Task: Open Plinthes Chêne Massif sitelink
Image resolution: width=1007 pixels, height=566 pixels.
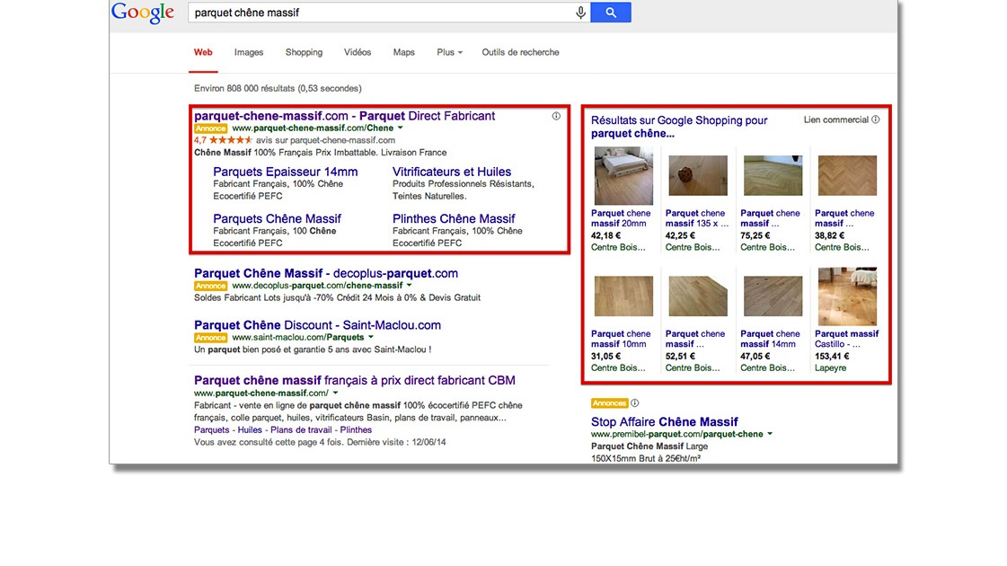Action: point(454,218)
